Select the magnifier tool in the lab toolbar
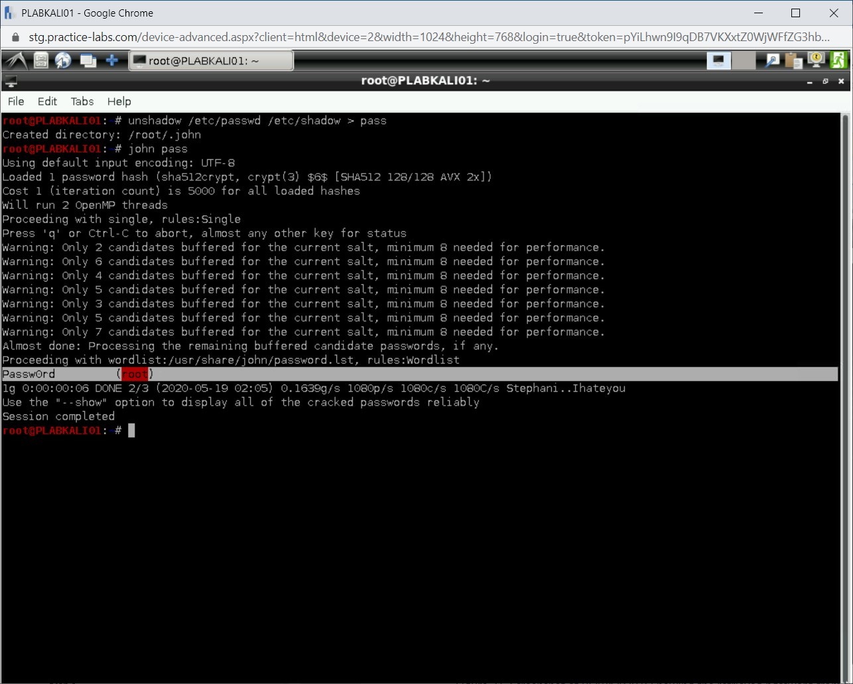 point(771,60)
